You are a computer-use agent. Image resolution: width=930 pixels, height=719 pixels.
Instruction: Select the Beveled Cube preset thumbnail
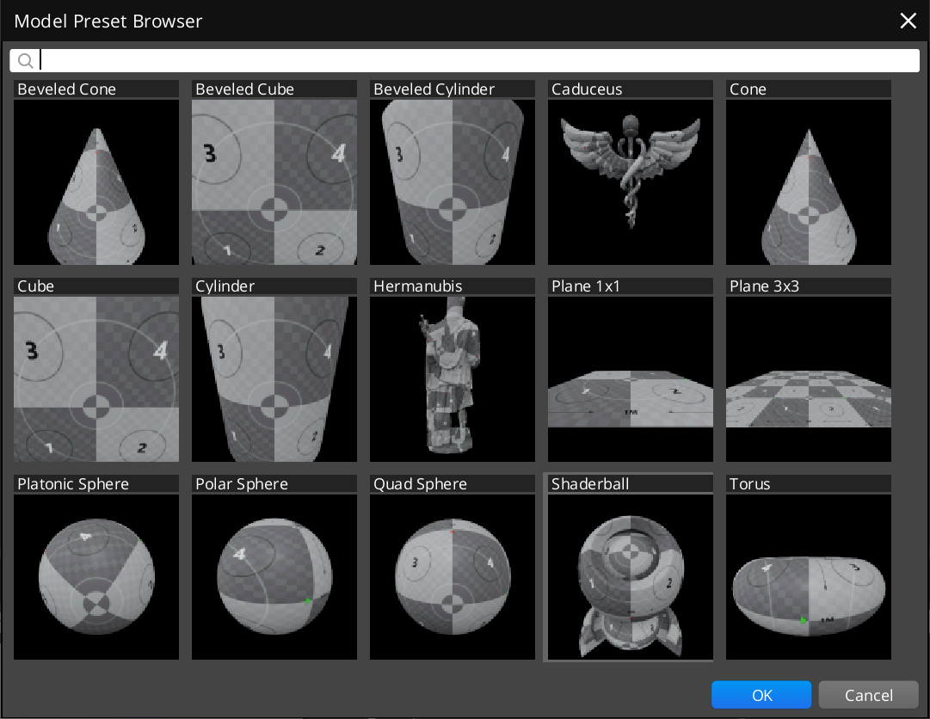coord(274,182)
